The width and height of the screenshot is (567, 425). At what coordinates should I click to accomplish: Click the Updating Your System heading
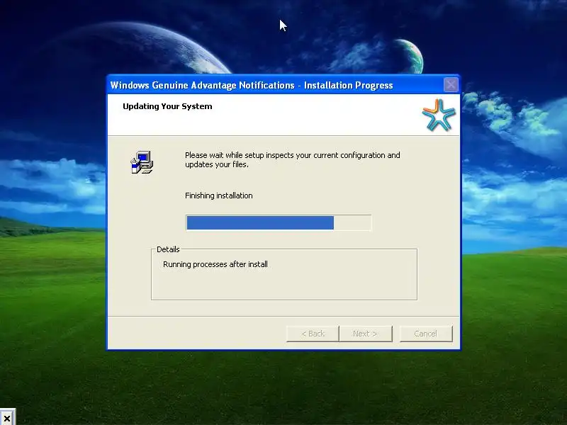[x=167, y=106]
